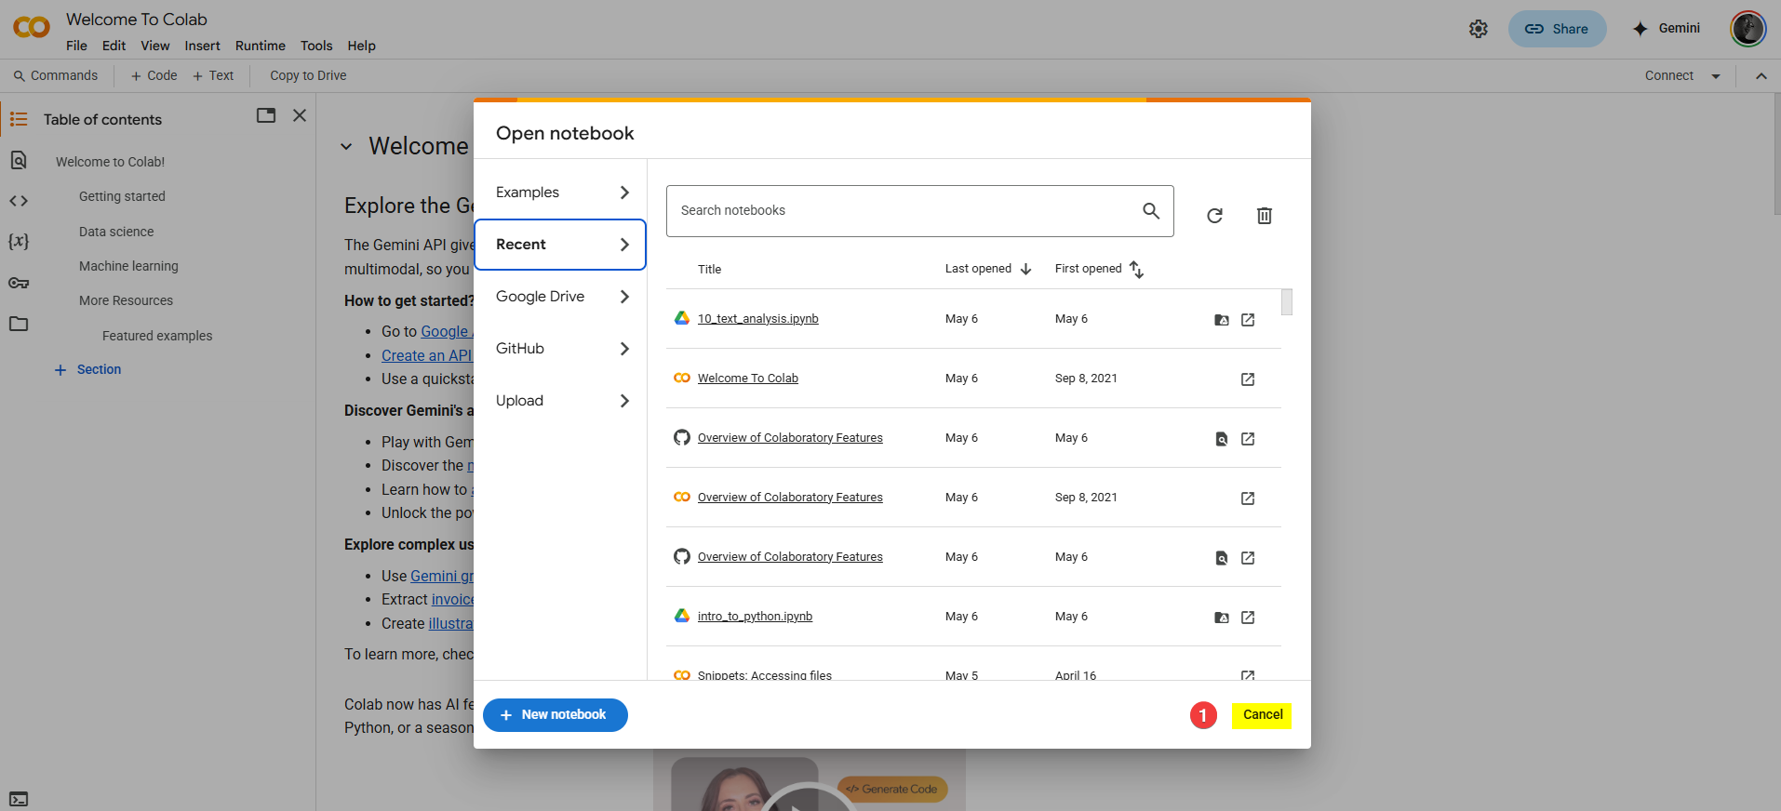Select the GitHub tab

pos(560,349)
